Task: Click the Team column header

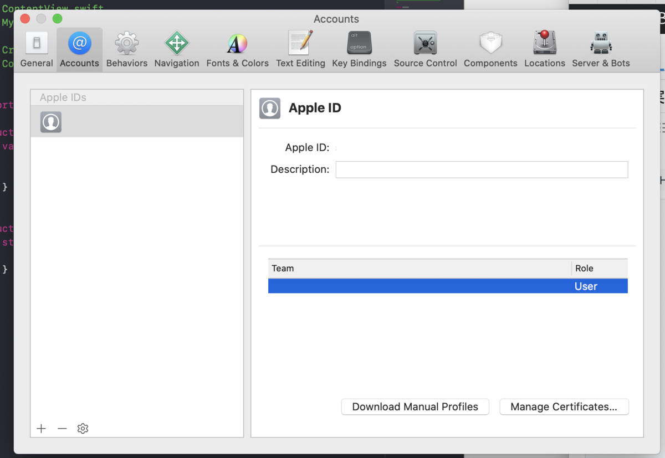Action: click(420, 269)
